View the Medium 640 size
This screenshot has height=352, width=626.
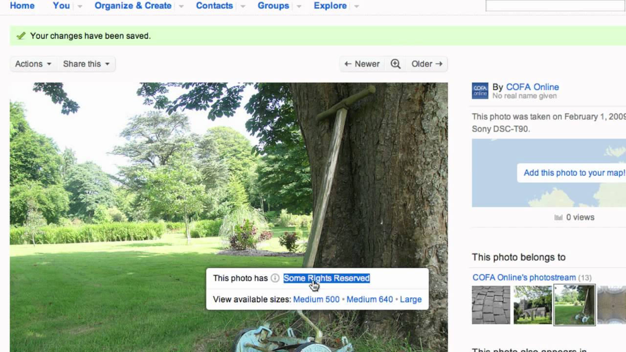coord(370,299)
